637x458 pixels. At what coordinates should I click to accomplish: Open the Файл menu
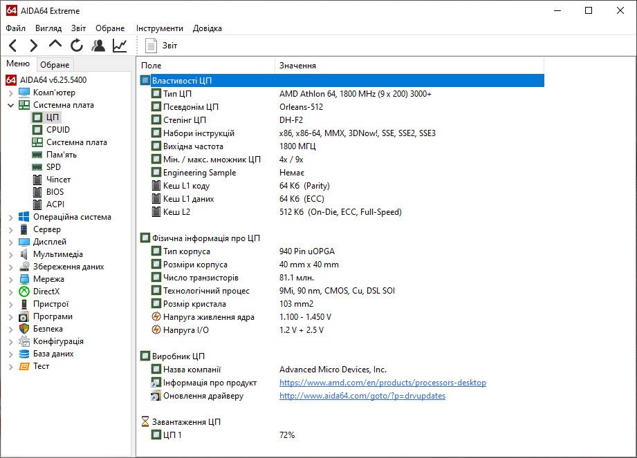(x=15, y=28)
